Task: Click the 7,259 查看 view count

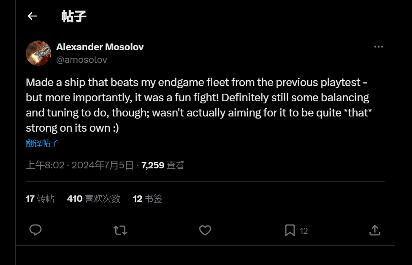Action: 163,165
